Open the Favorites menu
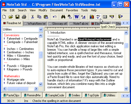Viewport: 131px width, 104px height. pos(72,10)
